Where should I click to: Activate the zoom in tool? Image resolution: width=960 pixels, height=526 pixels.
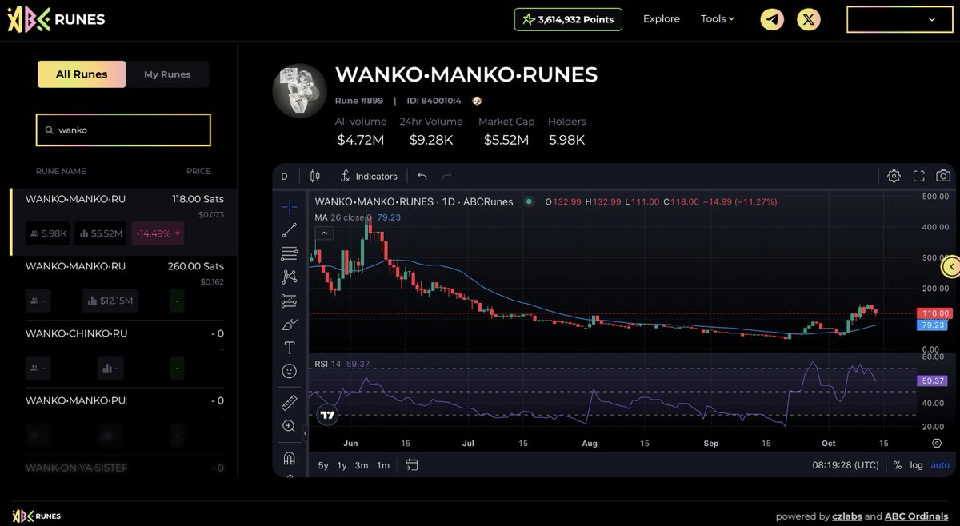(289, 427)
